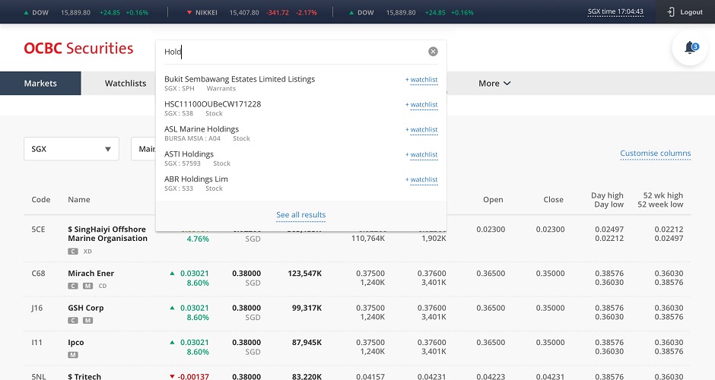The image size is (715, 380).
Task: Open the Mirach Ener stock row
Action: point(91,274)
